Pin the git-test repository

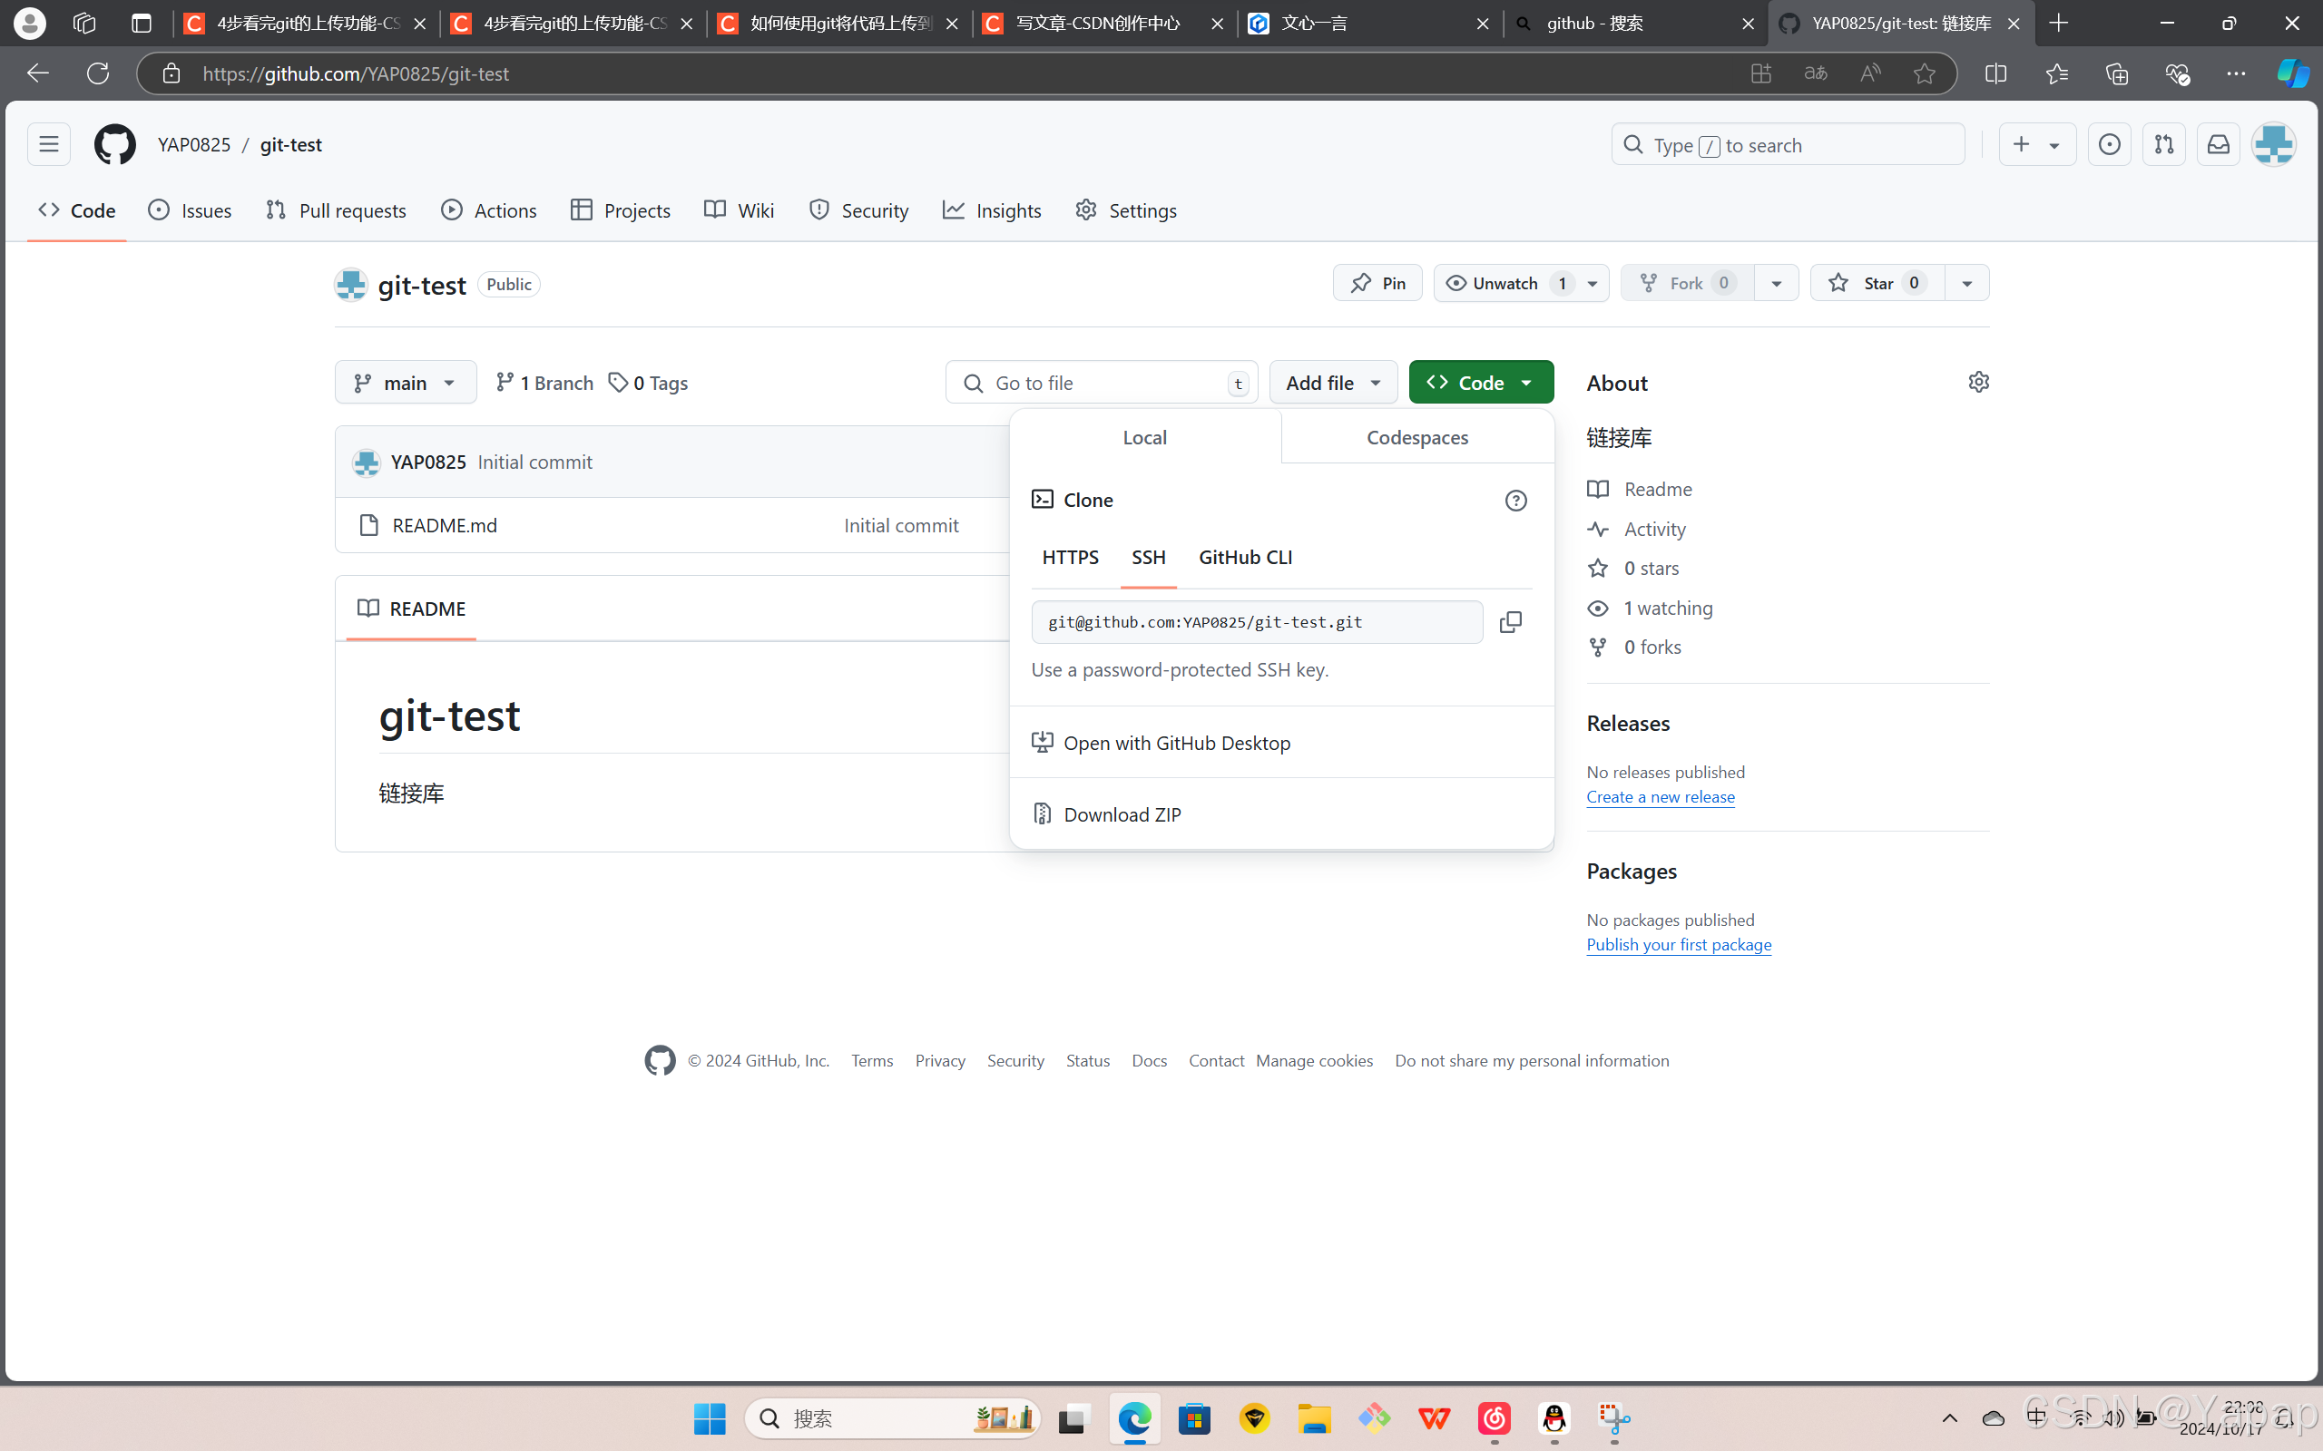[1377, 283]
